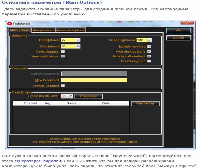Click the Preferences window app icon

click(10, 24)
